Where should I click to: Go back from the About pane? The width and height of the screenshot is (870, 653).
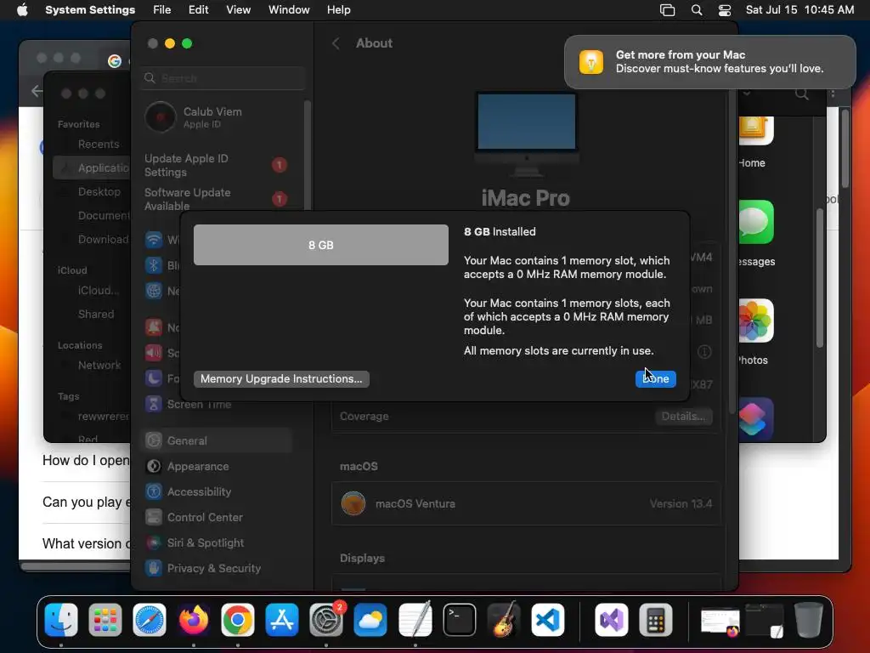click(x=336, y=43)
